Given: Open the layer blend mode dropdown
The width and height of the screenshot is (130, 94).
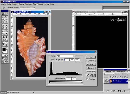Looking at the screenshot, I should (113, 74).
